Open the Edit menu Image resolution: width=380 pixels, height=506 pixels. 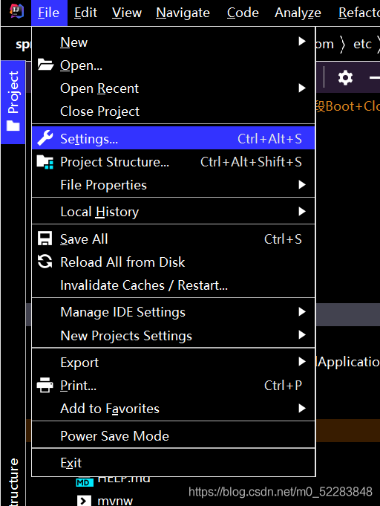click(85, 13)
